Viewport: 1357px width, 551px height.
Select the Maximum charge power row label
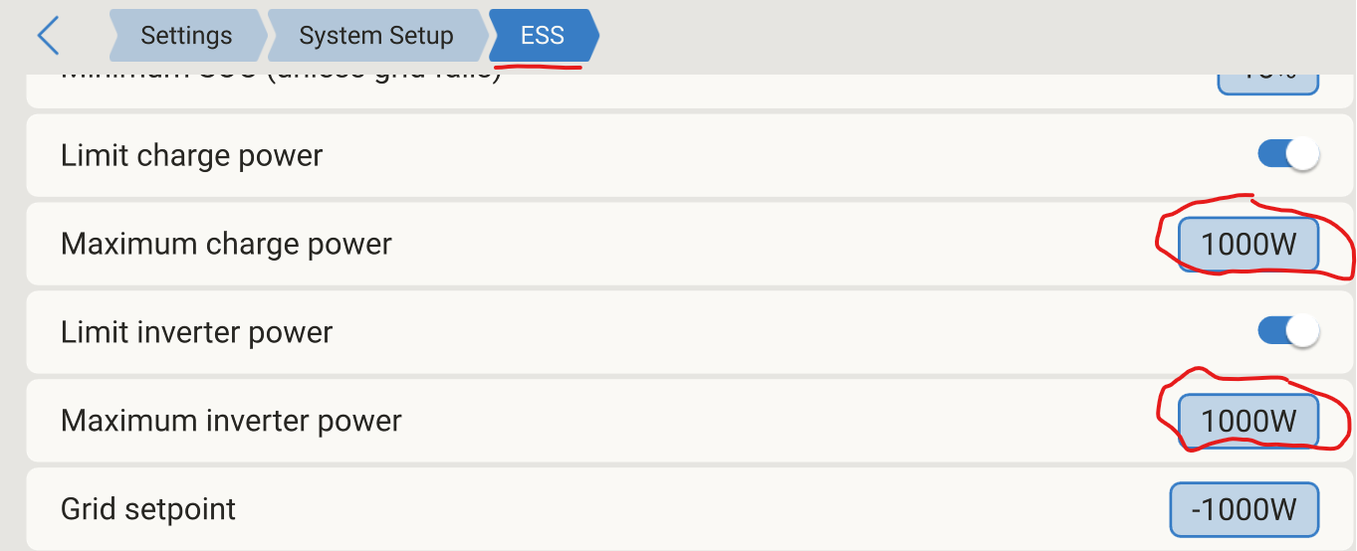point(226,245)
